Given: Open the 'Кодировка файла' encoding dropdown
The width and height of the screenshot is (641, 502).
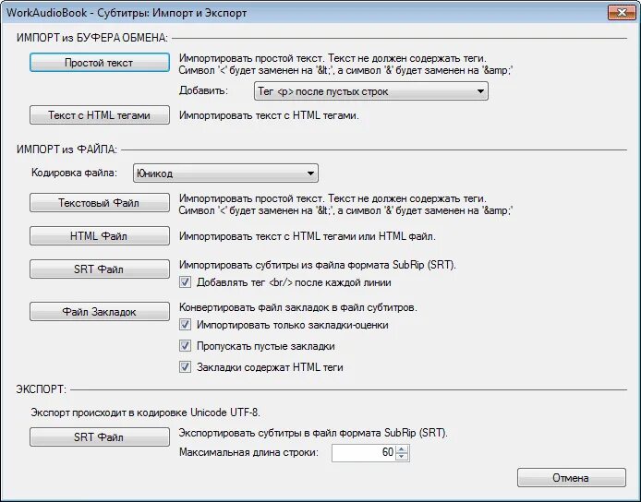Looking at the screenshot, I should [225, 173].
